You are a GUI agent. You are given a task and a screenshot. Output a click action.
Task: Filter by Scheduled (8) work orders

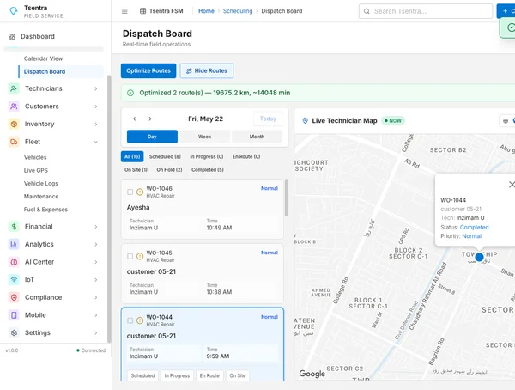click(x=165, y=157)
